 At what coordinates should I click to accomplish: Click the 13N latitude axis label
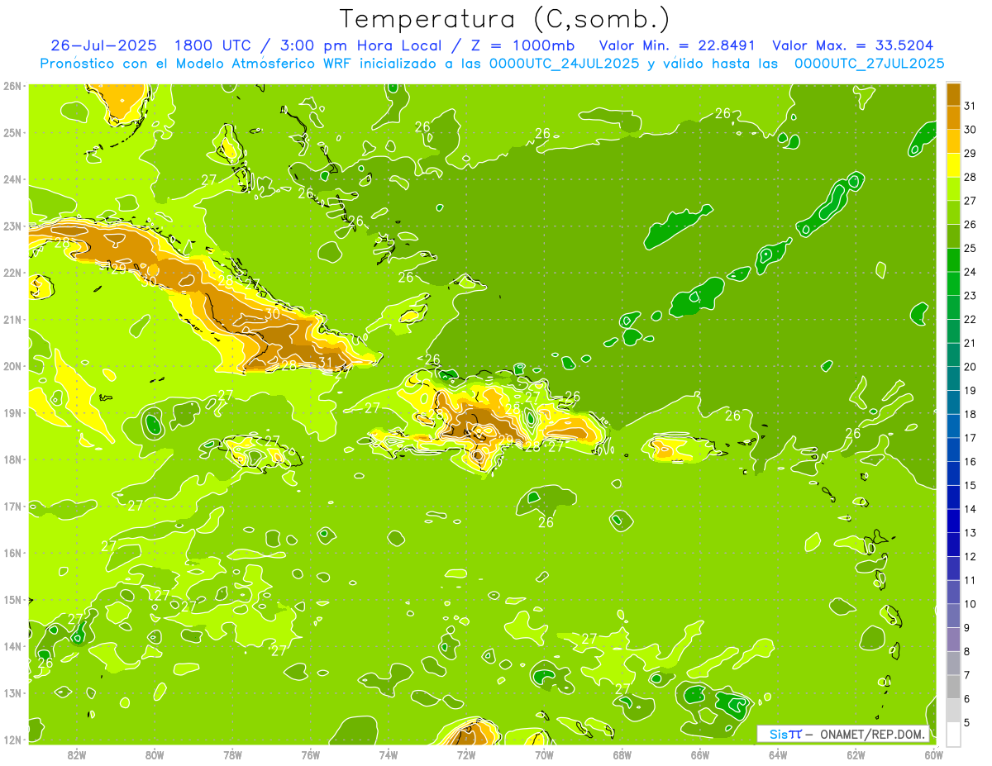(12, 692)
